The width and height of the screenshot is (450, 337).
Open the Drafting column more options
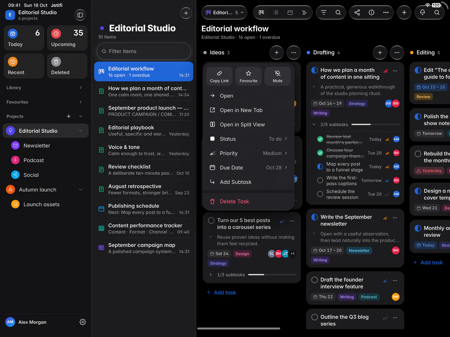tap(397, 53)
